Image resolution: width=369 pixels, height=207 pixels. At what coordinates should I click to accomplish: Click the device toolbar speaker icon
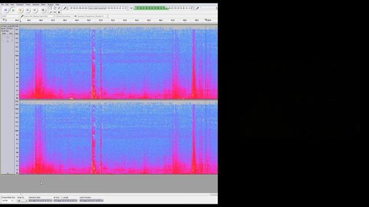[76, 16]
